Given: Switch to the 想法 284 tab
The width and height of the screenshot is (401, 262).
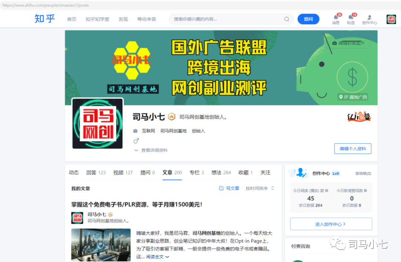Looking at the screenshot, I should point(221,173).
